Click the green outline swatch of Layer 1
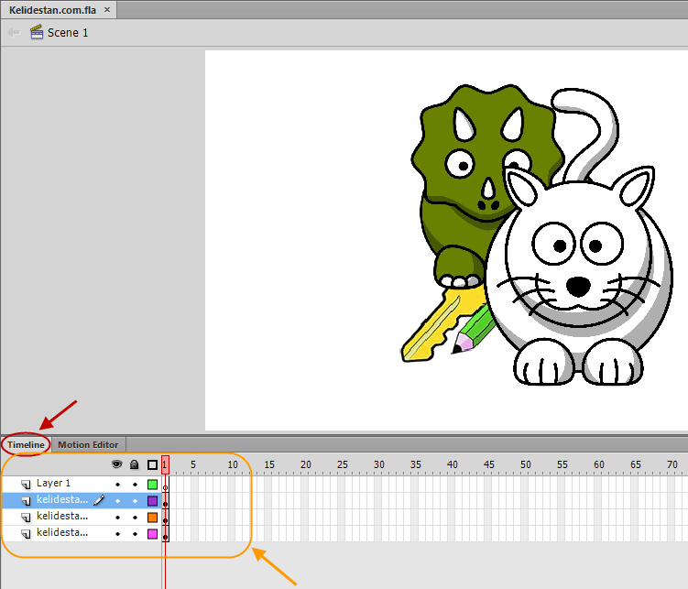 point(152,485)
